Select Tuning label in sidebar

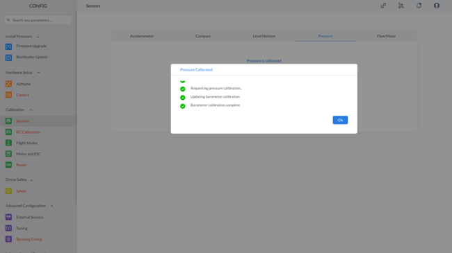(22, 228)
